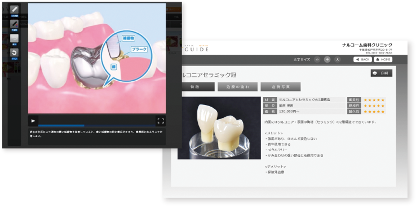Return to the HOME page
This screenshot has height=206, width=416.
[x=383, y=59]
